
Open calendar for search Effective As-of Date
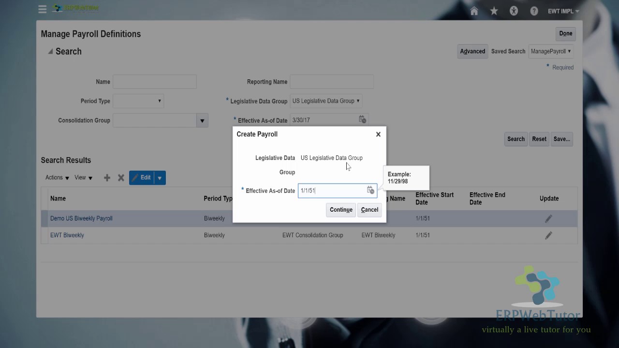tap(362, 119)
